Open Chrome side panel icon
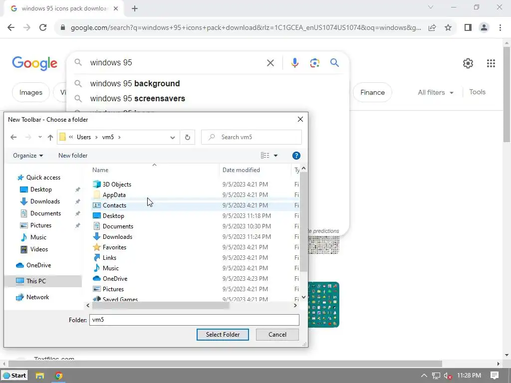The height and width of the screenshot is (383, 511). point(468,27)
